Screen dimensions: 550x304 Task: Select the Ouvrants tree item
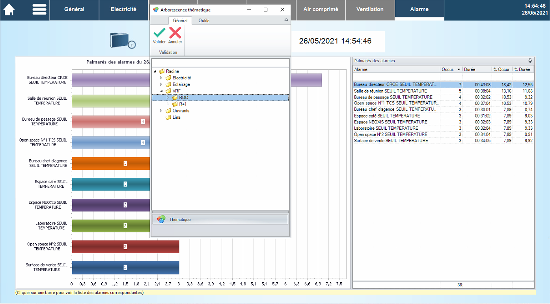click(181, 111)
